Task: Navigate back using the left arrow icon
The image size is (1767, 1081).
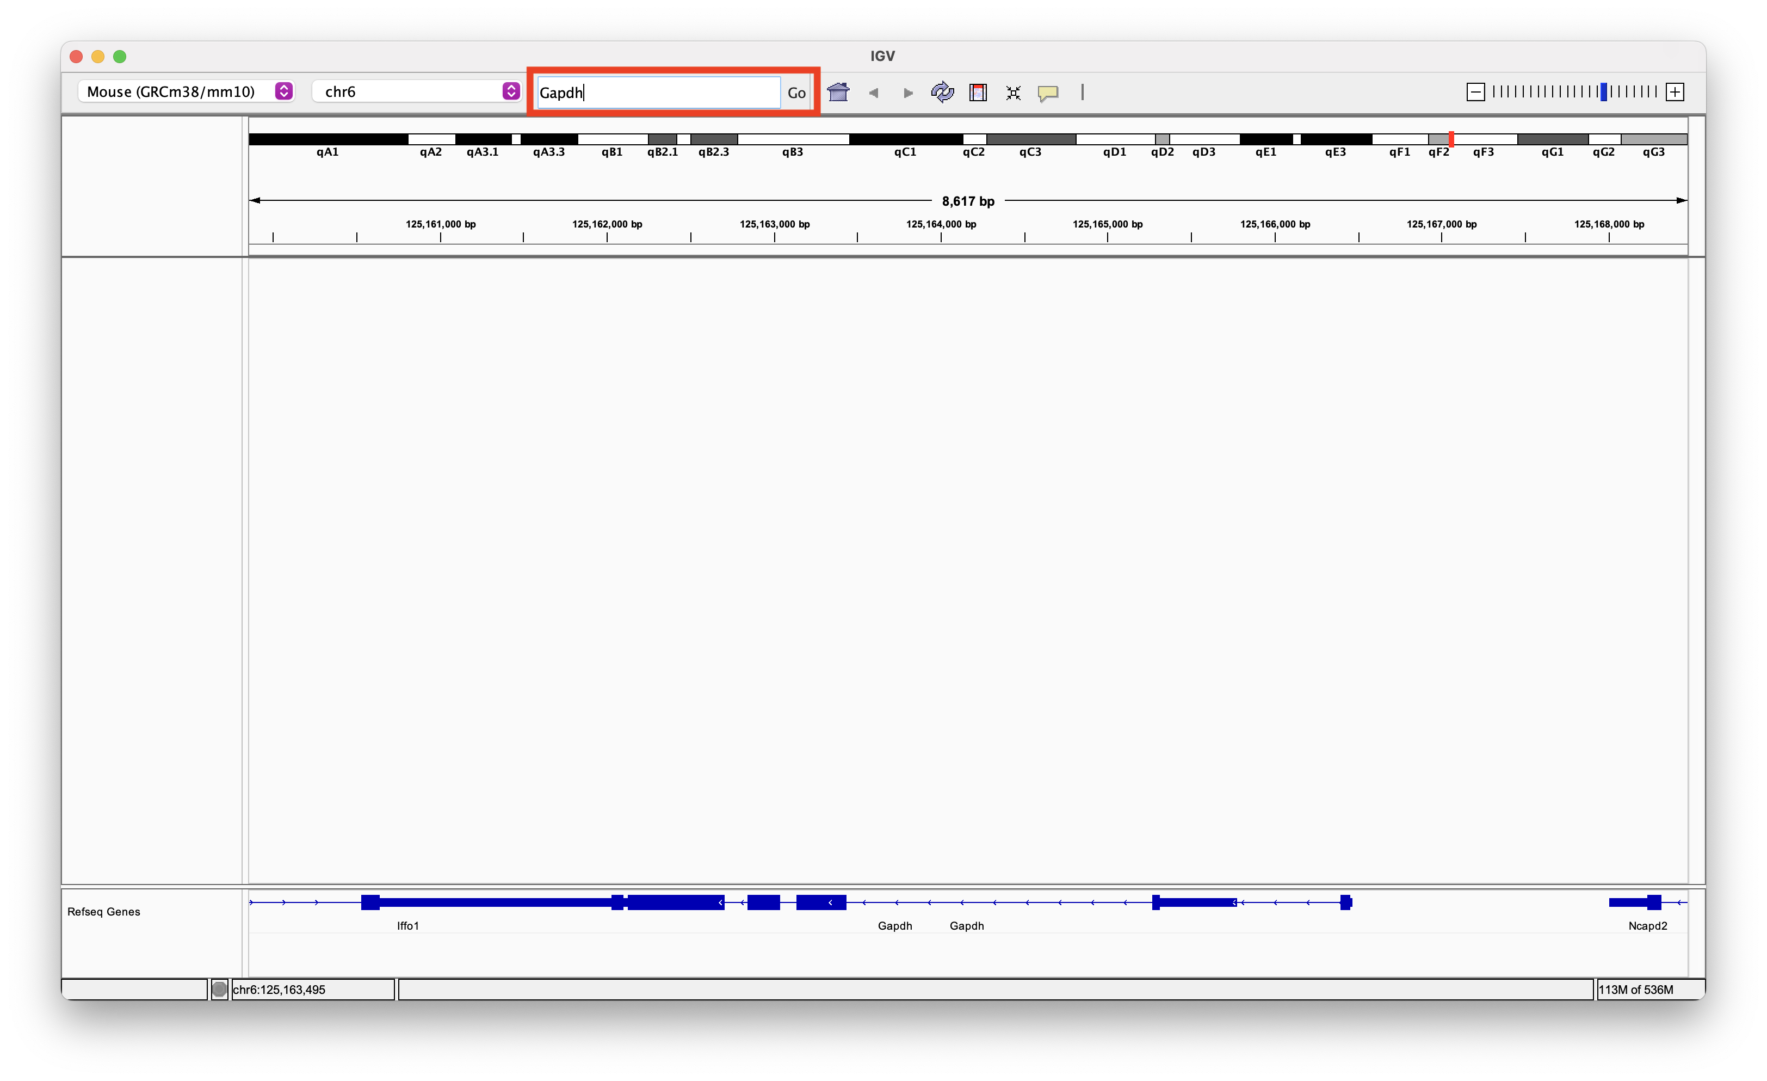Action: 874,93
